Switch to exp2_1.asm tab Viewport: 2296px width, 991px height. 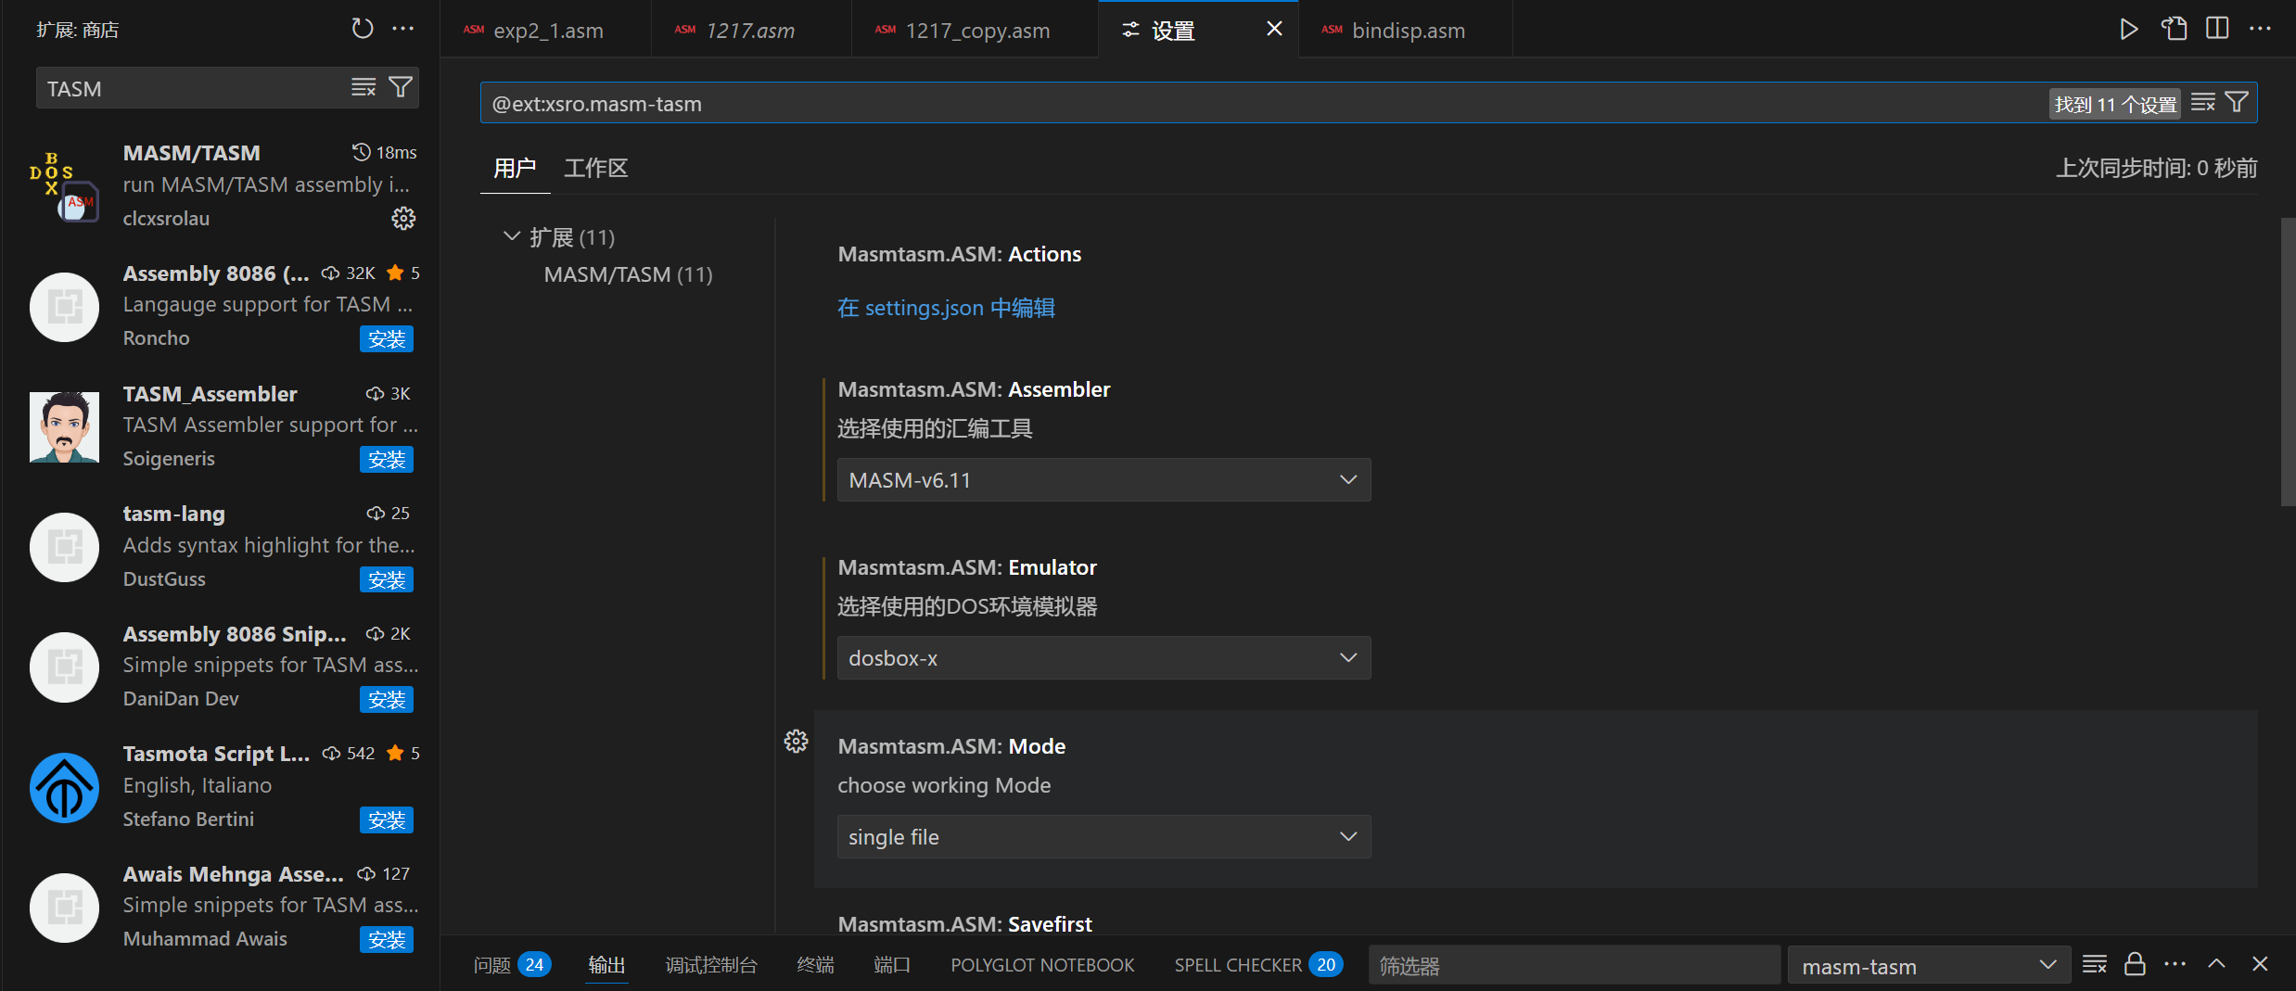click(x=545, y=30)
